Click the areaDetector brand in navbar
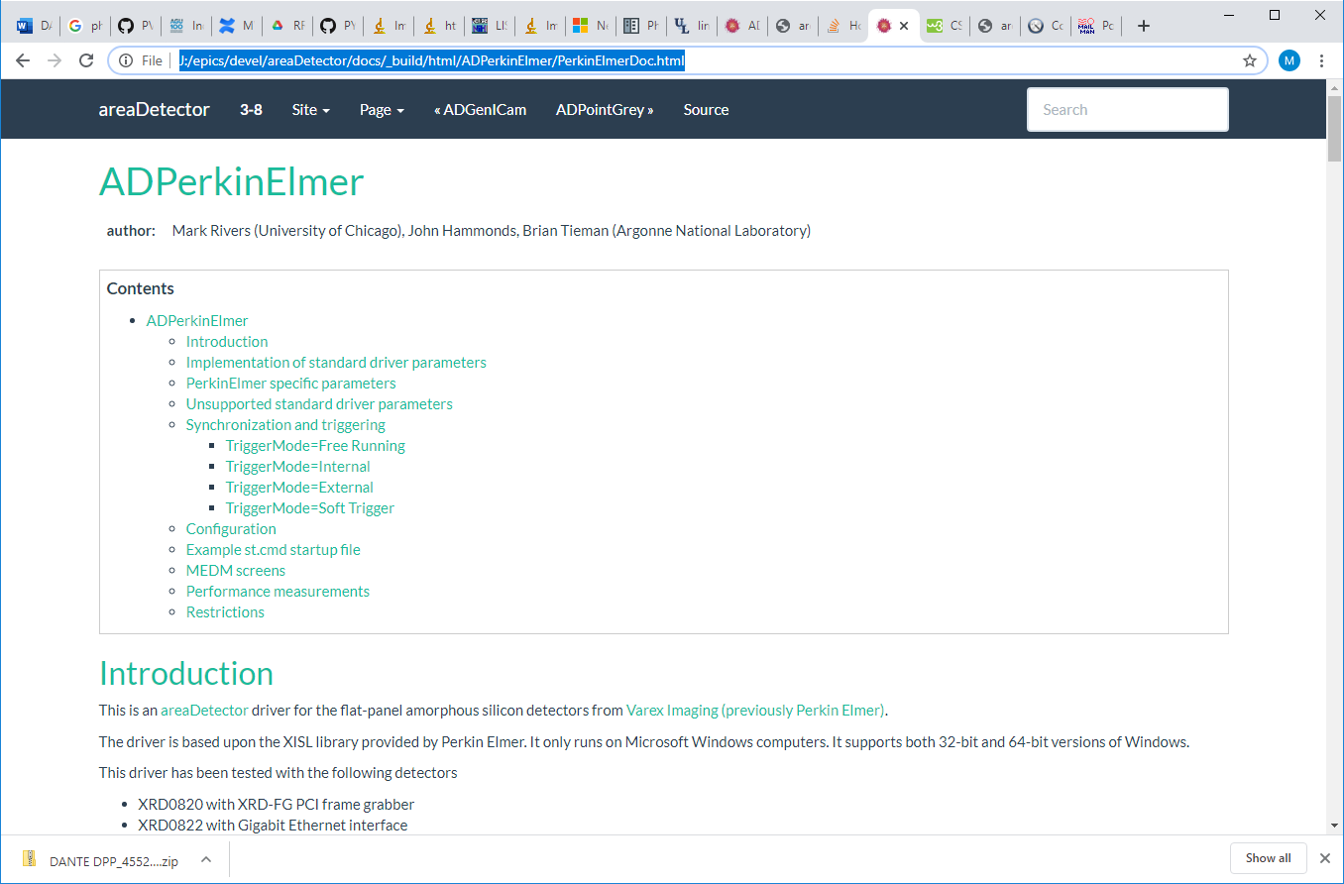 pos(154,110)
